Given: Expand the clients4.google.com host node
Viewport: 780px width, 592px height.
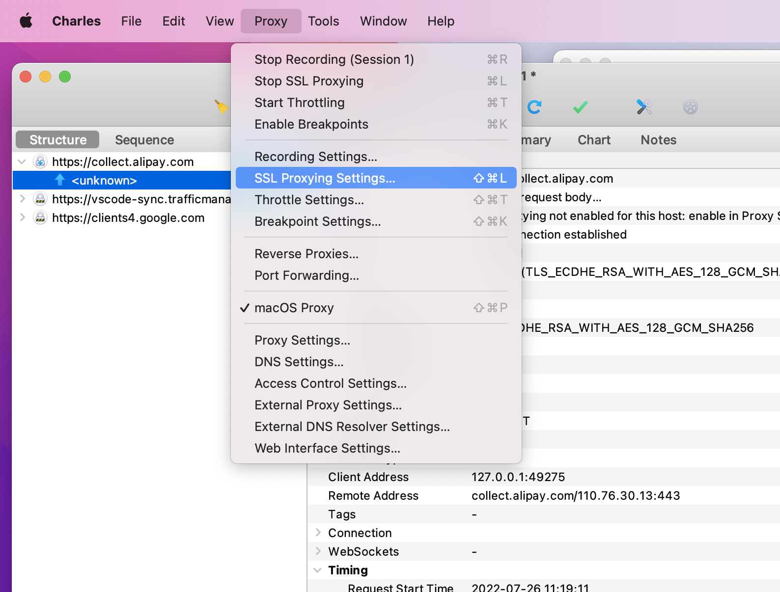Looking at the screenshot, I should [22, 217].
